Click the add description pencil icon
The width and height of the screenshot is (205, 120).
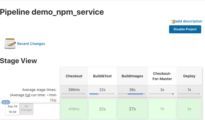174,21
